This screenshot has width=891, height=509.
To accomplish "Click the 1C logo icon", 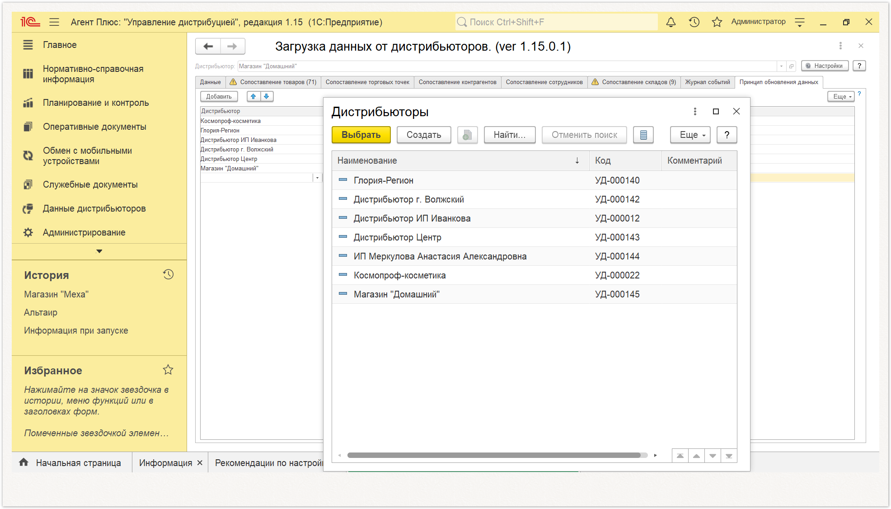I will (30, 22).
